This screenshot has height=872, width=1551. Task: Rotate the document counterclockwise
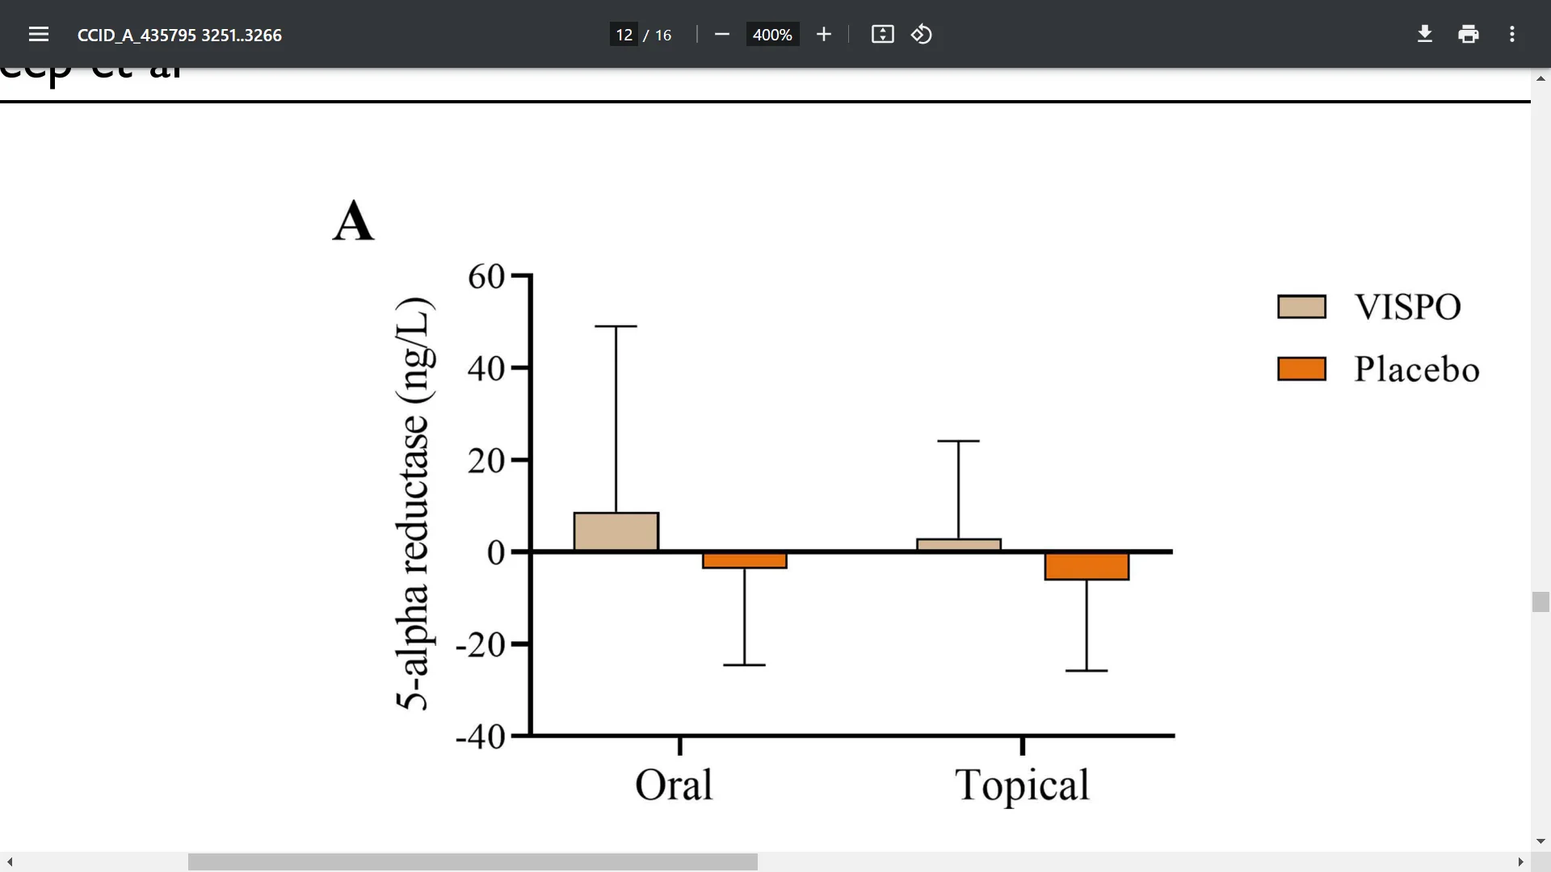922,34
